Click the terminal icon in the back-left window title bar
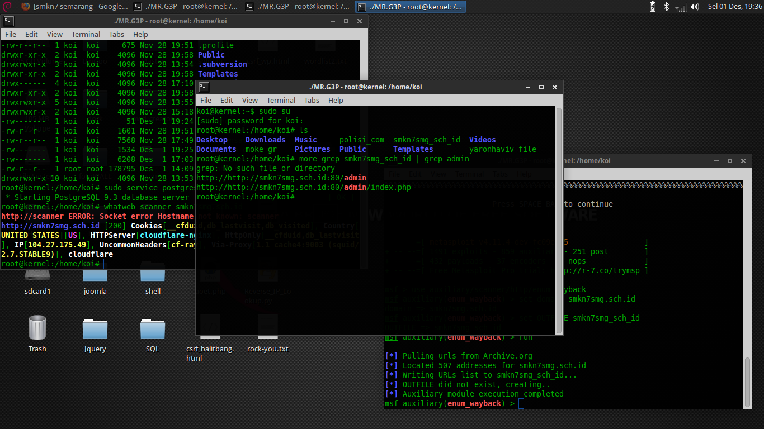This screenshot has height=429, width=764. coord(8,21)
